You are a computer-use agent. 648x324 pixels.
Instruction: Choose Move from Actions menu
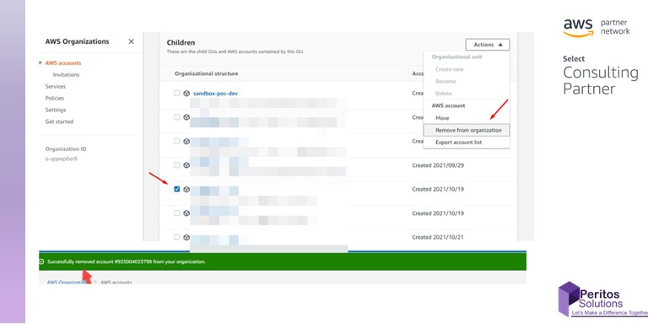point(442,118)
